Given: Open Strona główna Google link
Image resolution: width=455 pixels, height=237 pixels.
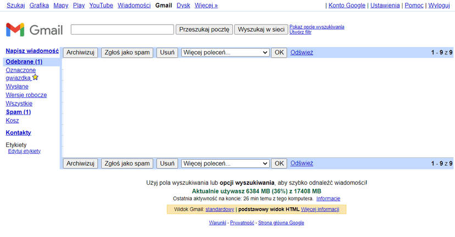Looking at the screenshot, I should pos(281,223).
